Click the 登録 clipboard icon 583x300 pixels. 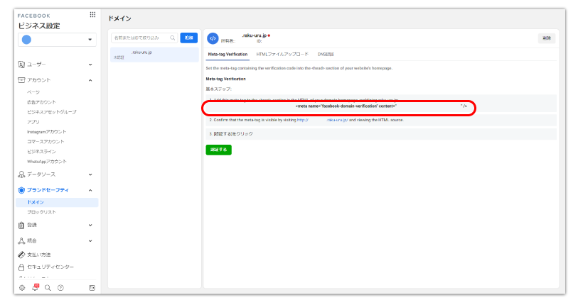click(21, 225)
